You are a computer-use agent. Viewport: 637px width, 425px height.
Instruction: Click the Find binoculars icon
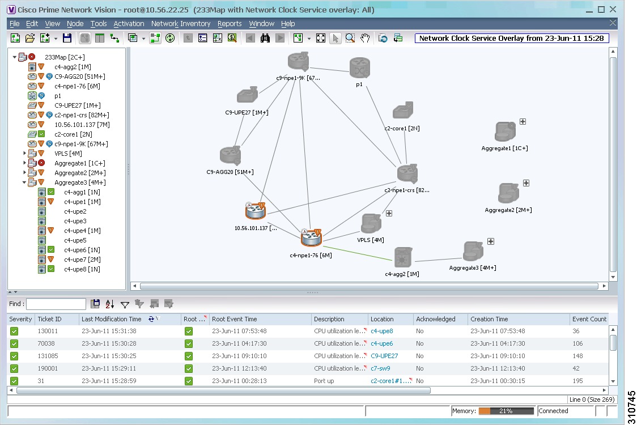[x=265, y=38]
